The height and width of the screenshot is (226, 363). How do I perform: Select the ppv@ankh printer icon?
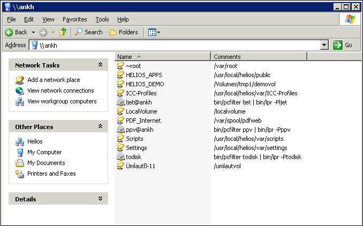pyautogui.click(x=120, y=129)
